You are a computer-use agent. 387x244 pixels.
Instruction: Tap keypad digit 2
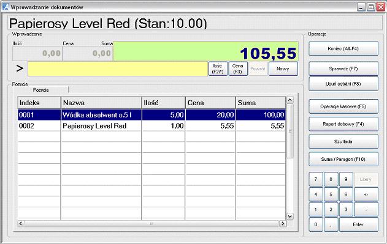tap(331, 210)
